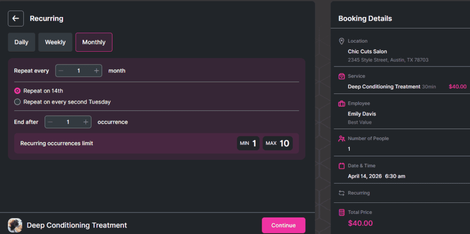Click the Recurring repeat arrows icon
This screenshot has width=470, height=234.
click(x=341, y=193)
